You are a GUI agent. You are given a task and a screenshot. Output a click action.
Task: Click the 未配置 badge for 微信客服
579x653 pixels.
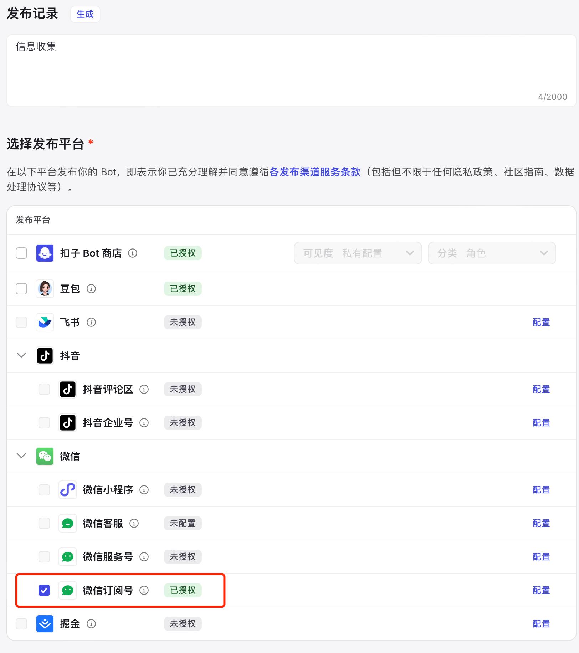tap(183, 523)
